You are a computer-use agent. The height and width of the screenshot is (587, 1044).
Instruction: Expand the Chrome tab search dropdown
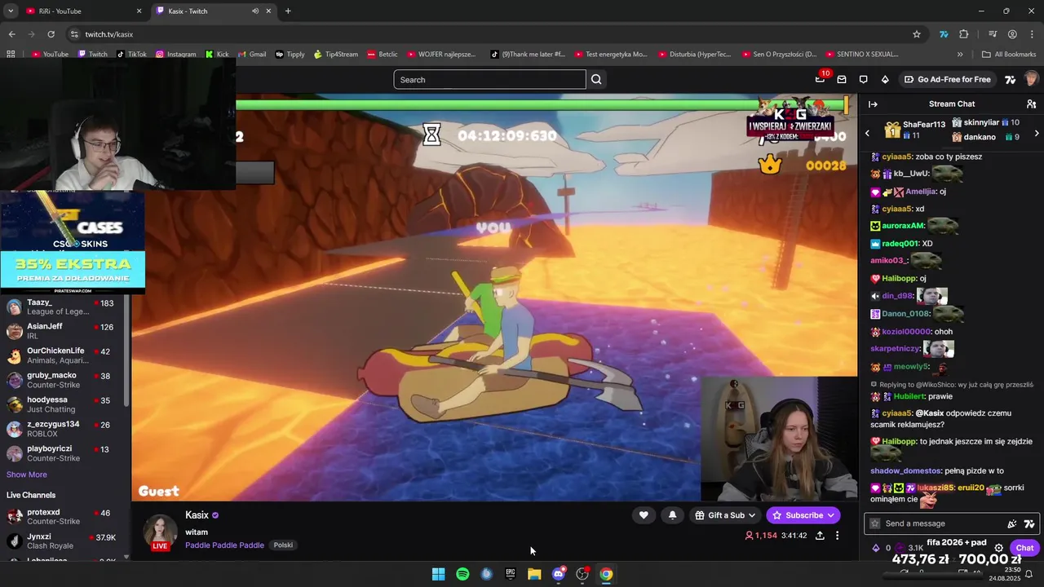(11, 11)
